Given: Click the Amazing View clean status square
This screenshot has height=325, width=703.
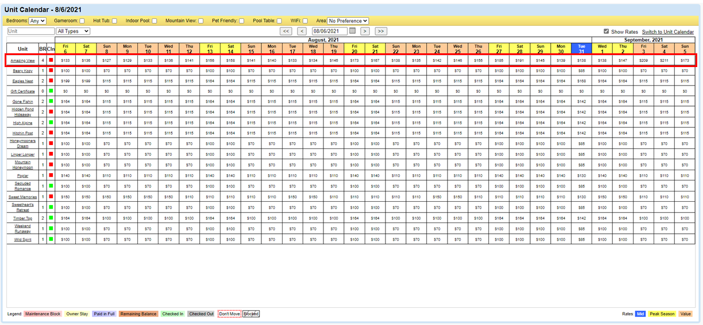Looking at the screenshot, I should click(51, 60).
